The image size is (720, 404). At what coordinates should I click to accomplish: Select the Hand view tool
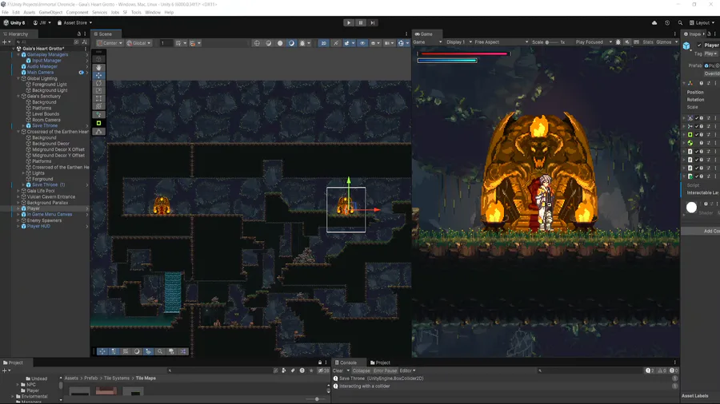click(98, 67)
